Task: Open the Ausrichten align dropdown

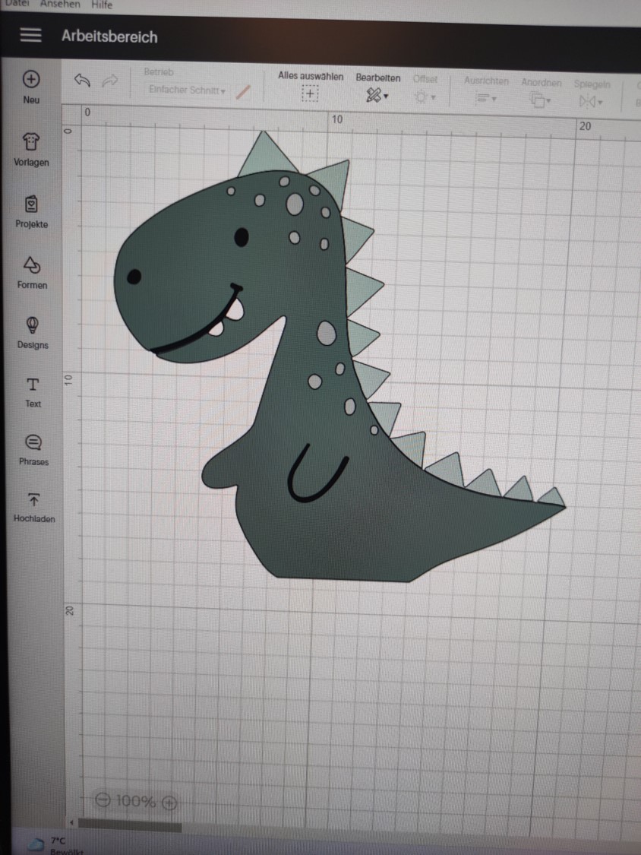Action: coord(485,99)
